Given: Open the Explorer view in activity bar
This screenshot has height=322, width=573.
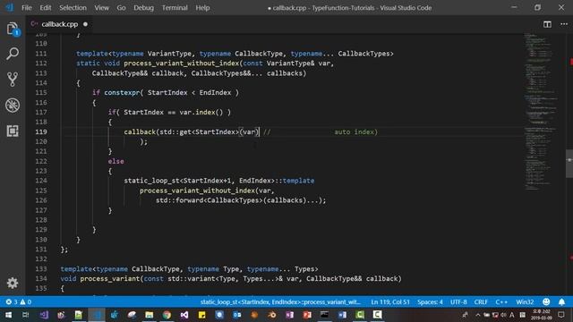Looking at the screenshot, I should [x=13, y=29].
